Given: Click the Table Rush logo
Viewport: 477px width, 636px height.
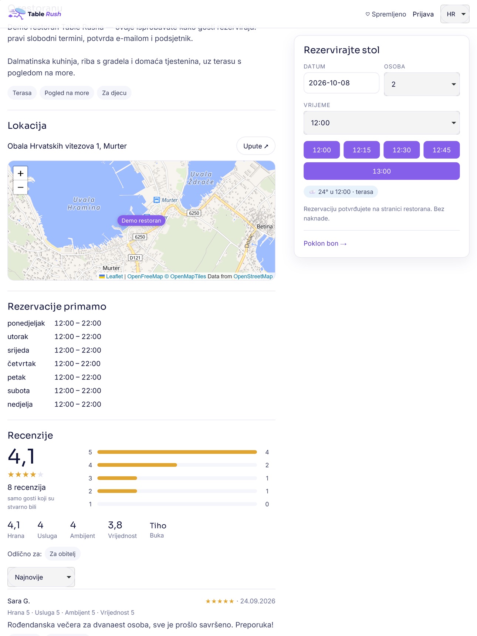Looking at the screenshot, I should [34, 14].
